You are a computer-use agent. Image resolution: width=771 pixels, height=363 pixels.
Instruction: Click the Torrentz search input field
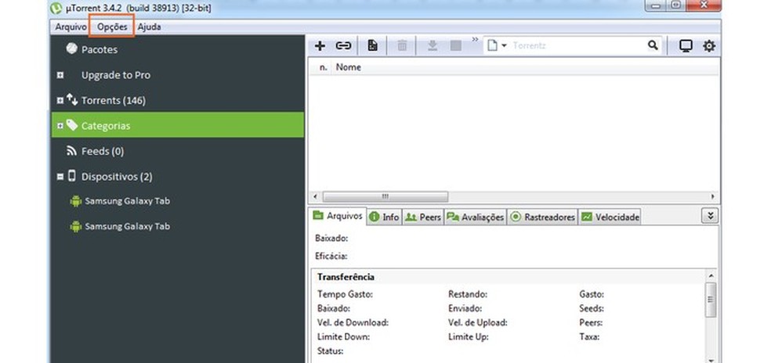click(577, 45)
